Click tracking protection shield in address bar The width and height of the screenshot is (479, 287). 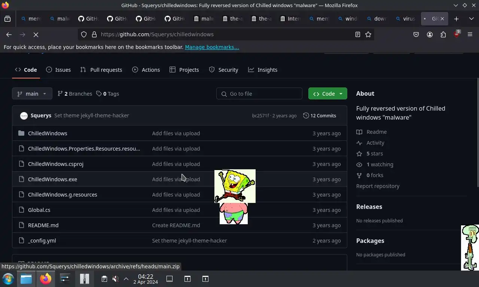tap(84, 34)
